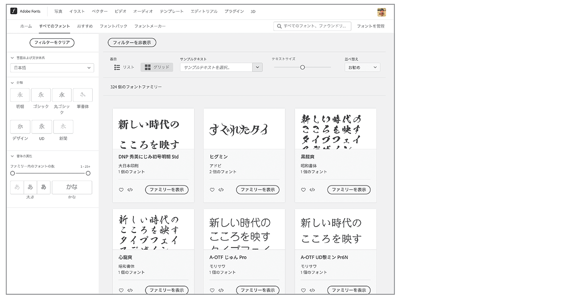View the DNP 秀英にじみ初号明朝 Std family
The height and width of the screenshot is (299, 580).
(167, 190)
